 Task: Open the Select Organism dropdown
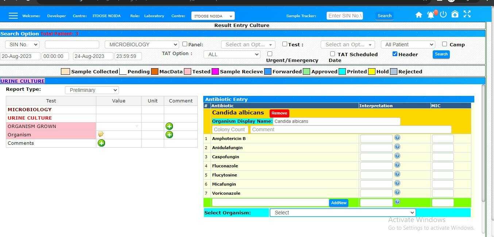coord(342,213)
